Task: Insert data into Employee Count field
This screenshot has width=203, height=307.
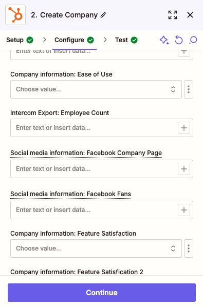Action: (184, 128)
